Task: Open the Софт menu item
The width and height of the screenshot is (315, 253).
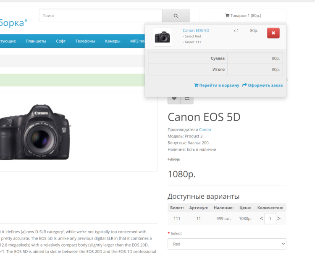Action: click(x=61, y=41)
